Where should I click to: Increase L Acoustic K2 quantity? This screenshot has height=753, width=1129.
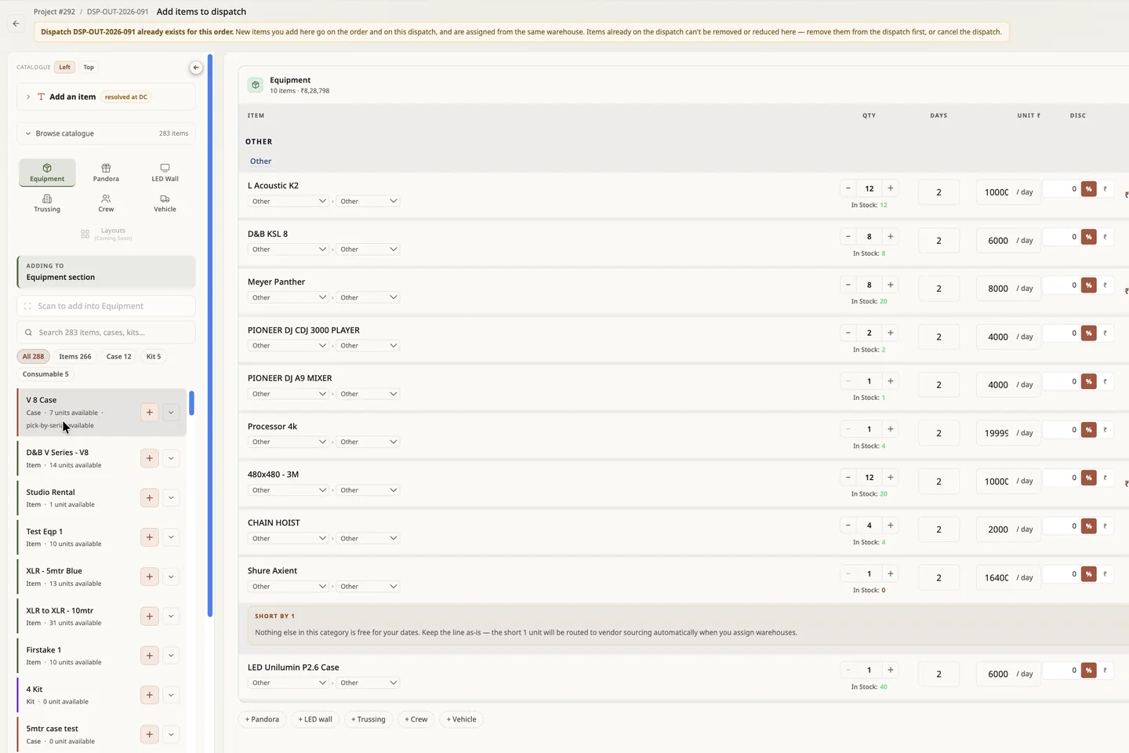[x=891, y=188]
